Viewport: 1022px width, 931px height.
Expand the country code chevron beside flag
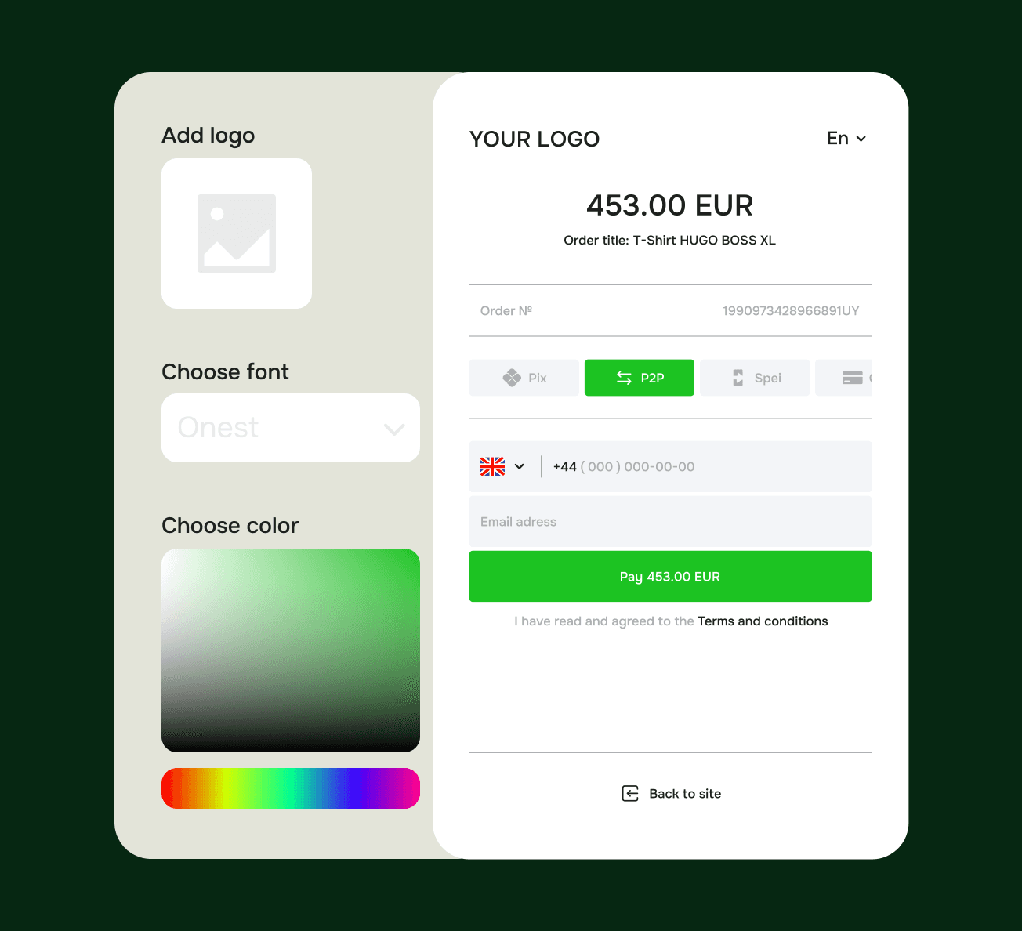[519, 466]
